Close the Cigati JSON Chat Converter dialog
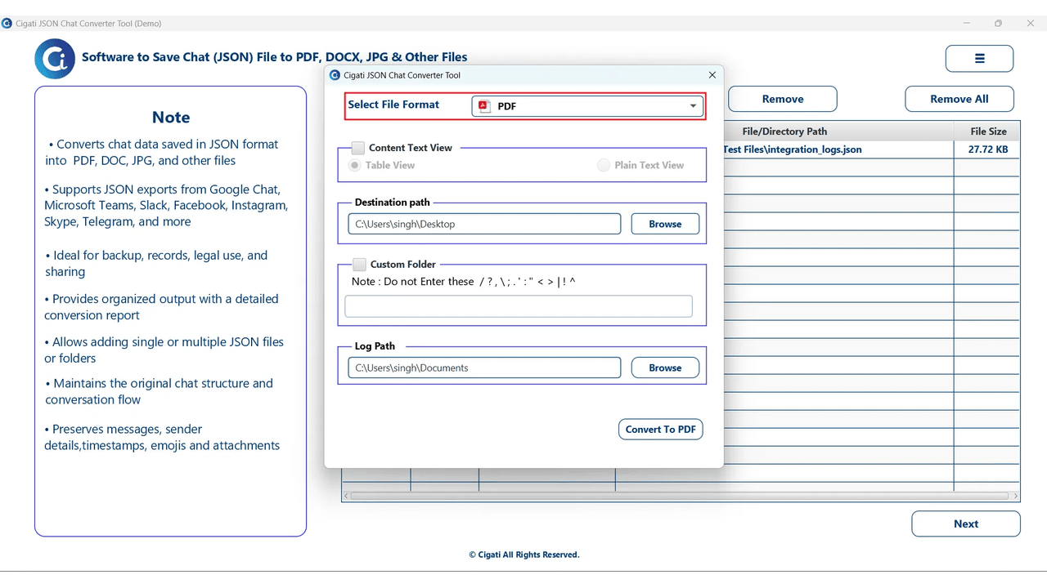 point(712,75)
